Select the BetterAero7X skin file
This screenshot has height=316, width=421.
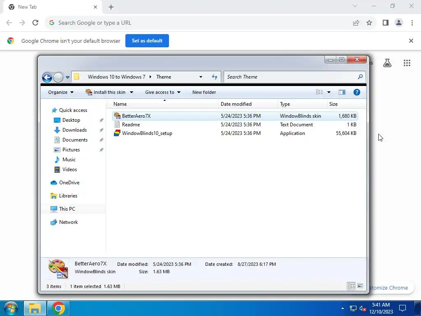pyautogui.click(x=235, y=116)
